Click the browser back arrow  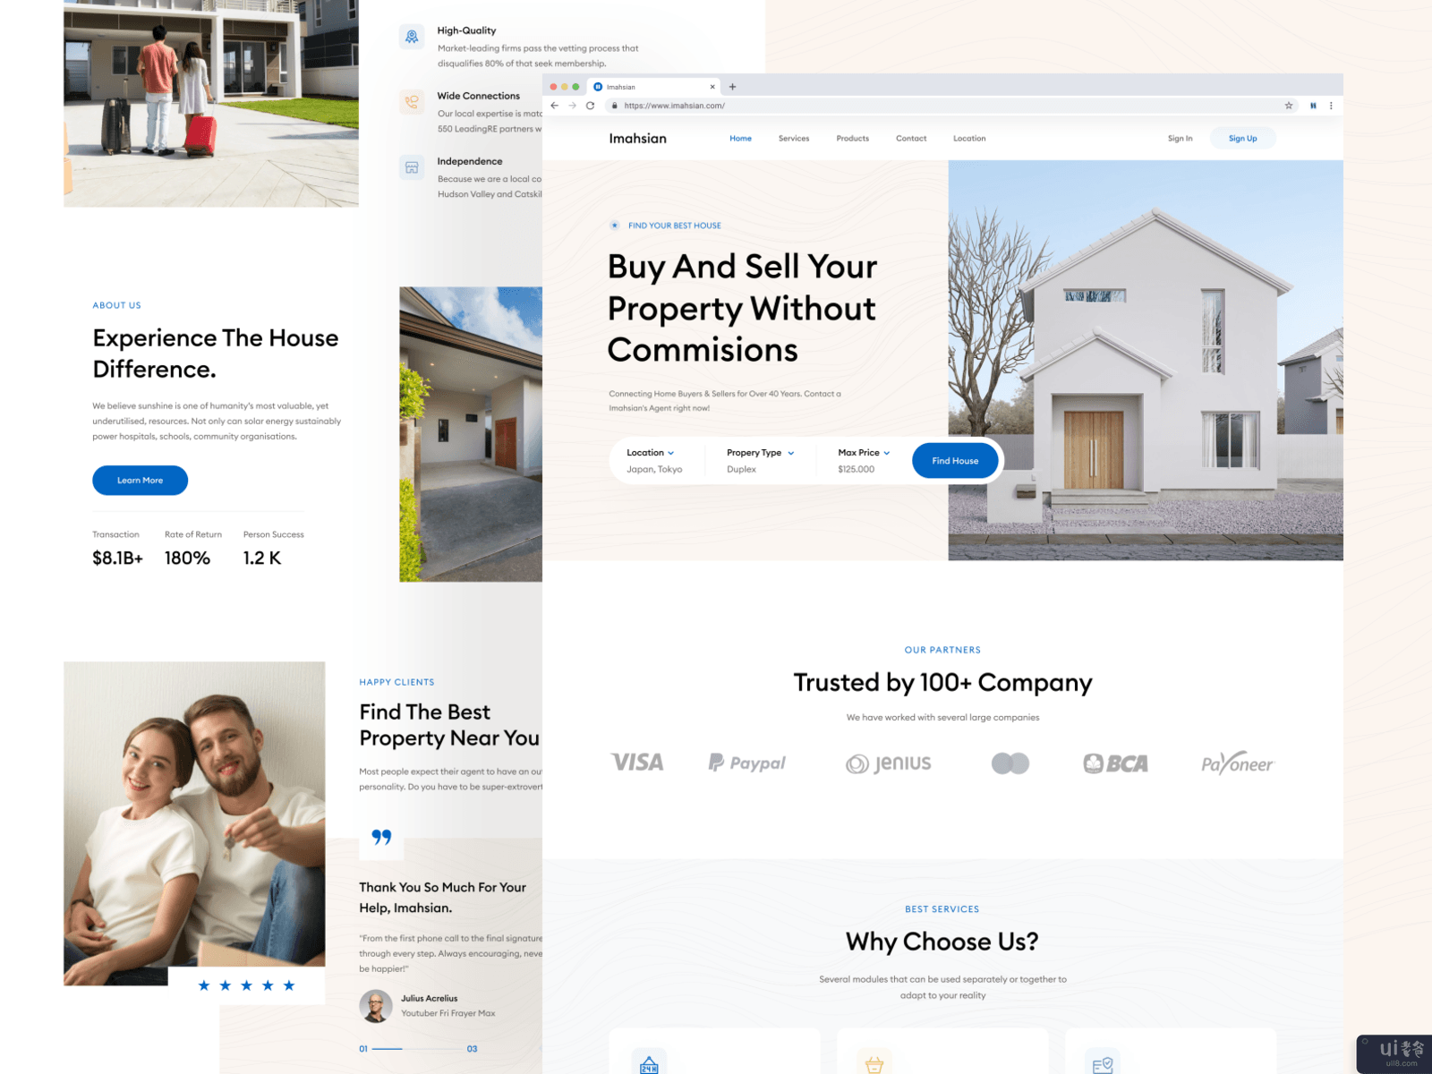tap(554, 106)
